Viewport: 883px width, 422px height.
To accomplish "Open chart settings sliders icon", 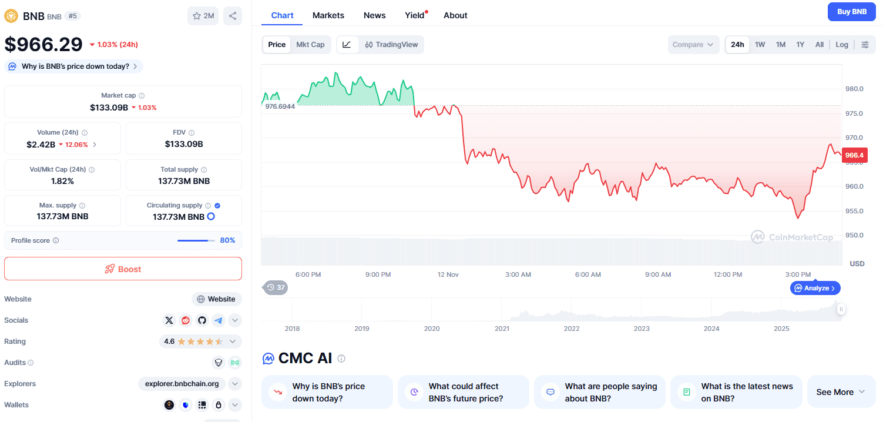I will pos(865,45).
